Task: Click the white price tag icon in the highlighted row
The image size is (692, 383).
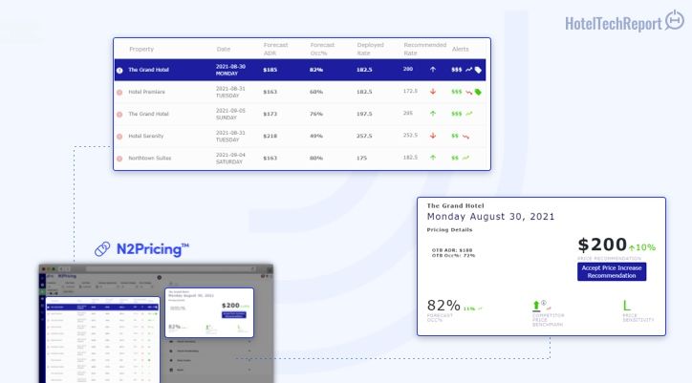Action: (x=478, y=70)
